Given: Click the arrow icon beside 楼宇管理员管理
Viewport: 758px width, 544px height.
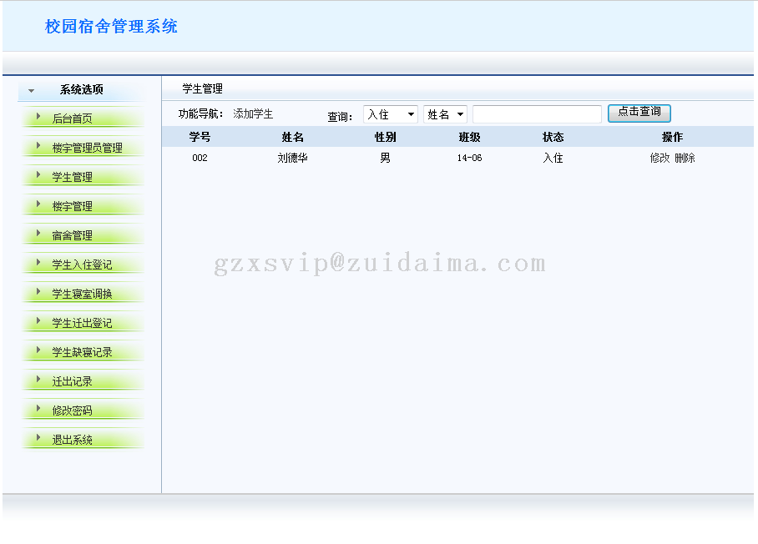Looking at the screenshot, I should click(38, 145).
